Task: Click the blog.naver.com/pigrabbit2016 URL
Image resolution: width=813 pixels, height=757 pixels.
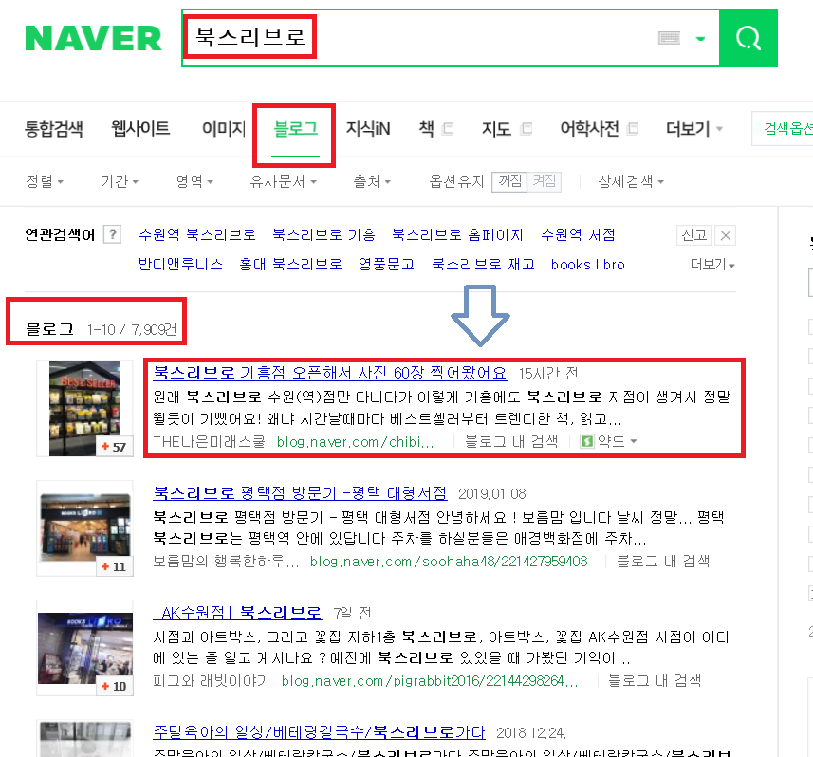Action: click(x=430, y=681)
